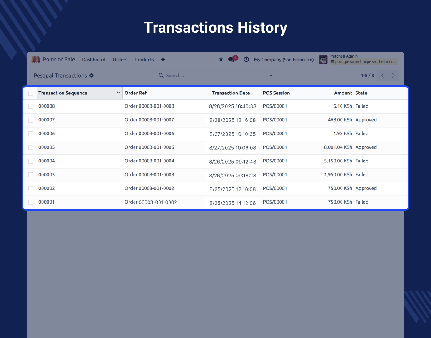
Task: Open the debug bug icon
Action: [x=221, y=60]
